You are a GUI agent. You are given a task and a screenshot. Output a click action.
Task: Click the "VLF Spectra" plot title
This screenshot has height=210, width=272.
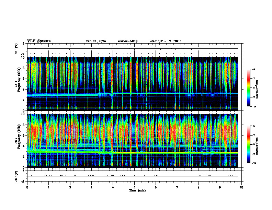click(x=39, y=41)
